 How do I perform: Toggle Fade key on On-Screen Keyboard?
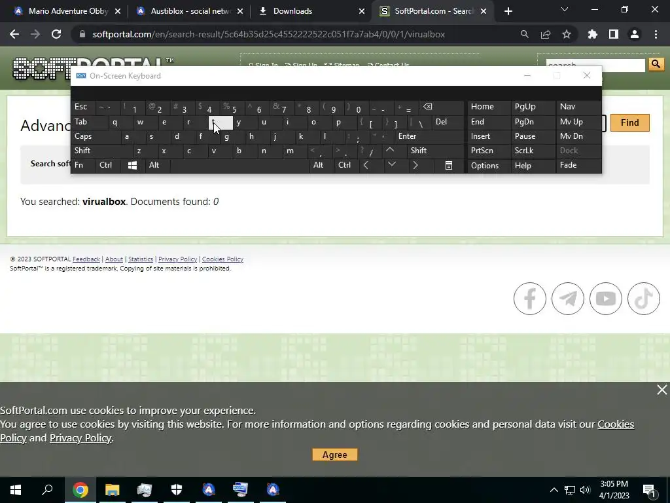click(x=578, y=165)
